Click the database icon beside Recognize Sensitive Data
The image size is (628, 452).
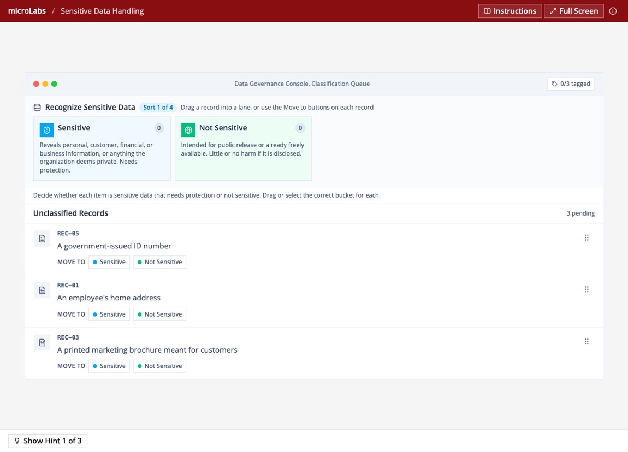37,108
